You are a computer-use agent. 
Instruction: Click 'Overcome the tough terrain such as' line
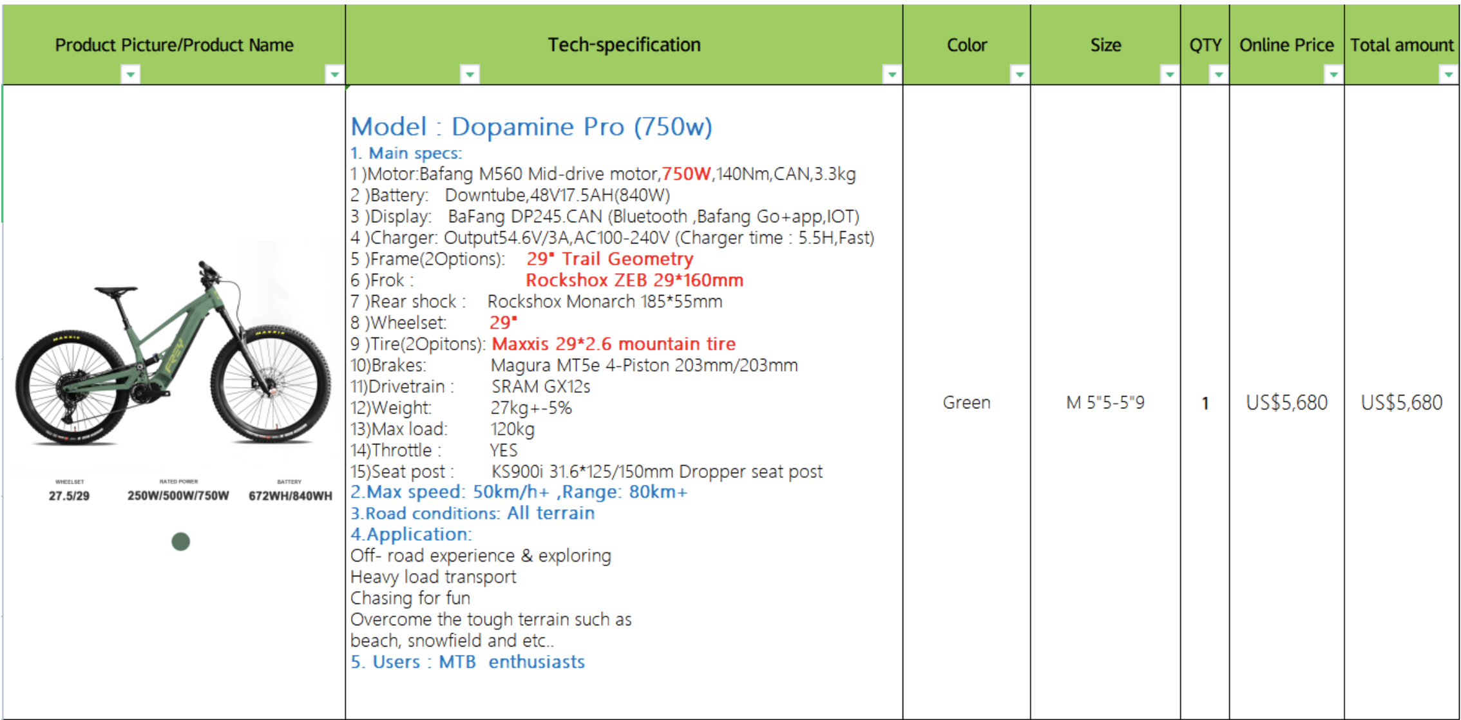[x=491, y=620]
